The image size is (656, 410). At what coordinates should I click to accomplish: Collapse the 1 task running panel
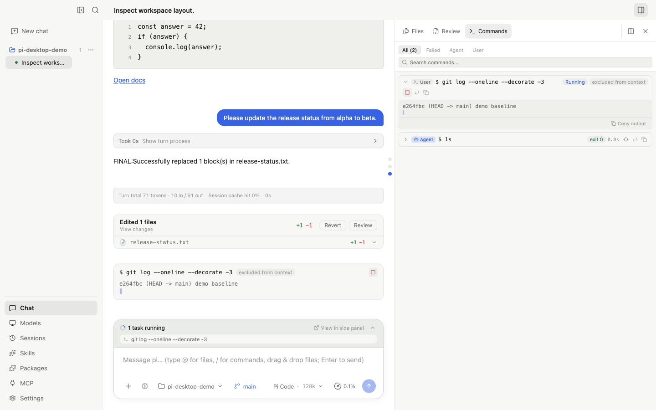(373, 328)
